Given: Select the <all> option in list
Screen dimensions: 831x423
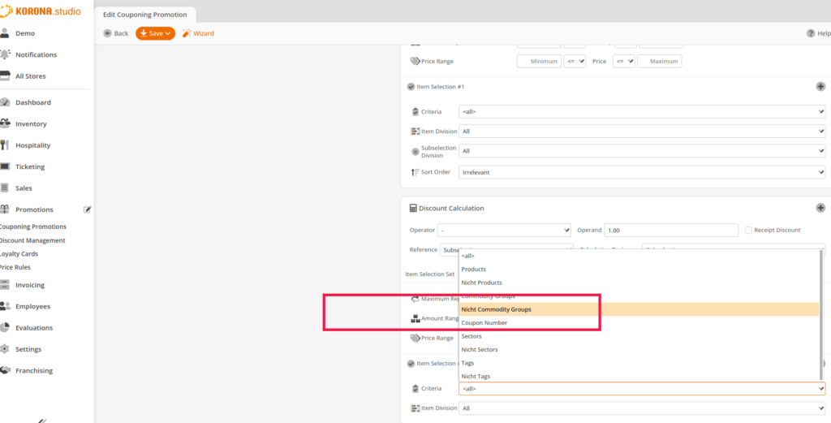Looking at the screenshot, I should (x=639, y=256).
